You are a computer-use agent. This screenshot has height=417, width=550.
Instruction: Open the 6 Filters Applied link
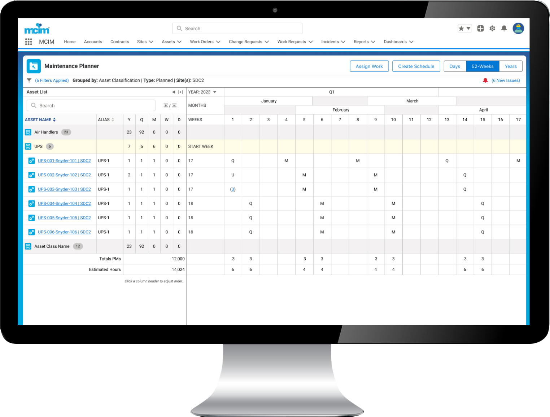point(52,80)
